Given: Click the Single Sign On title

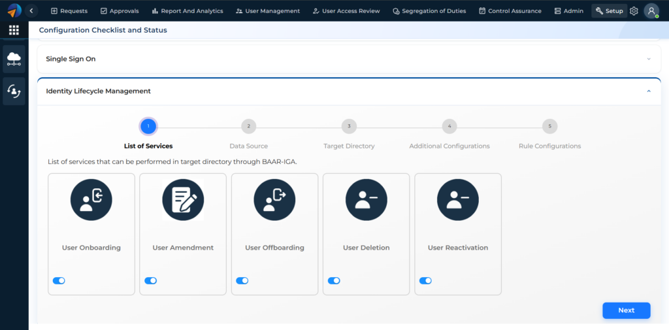Looking at the screenshot, I should [x=71, y=59].
